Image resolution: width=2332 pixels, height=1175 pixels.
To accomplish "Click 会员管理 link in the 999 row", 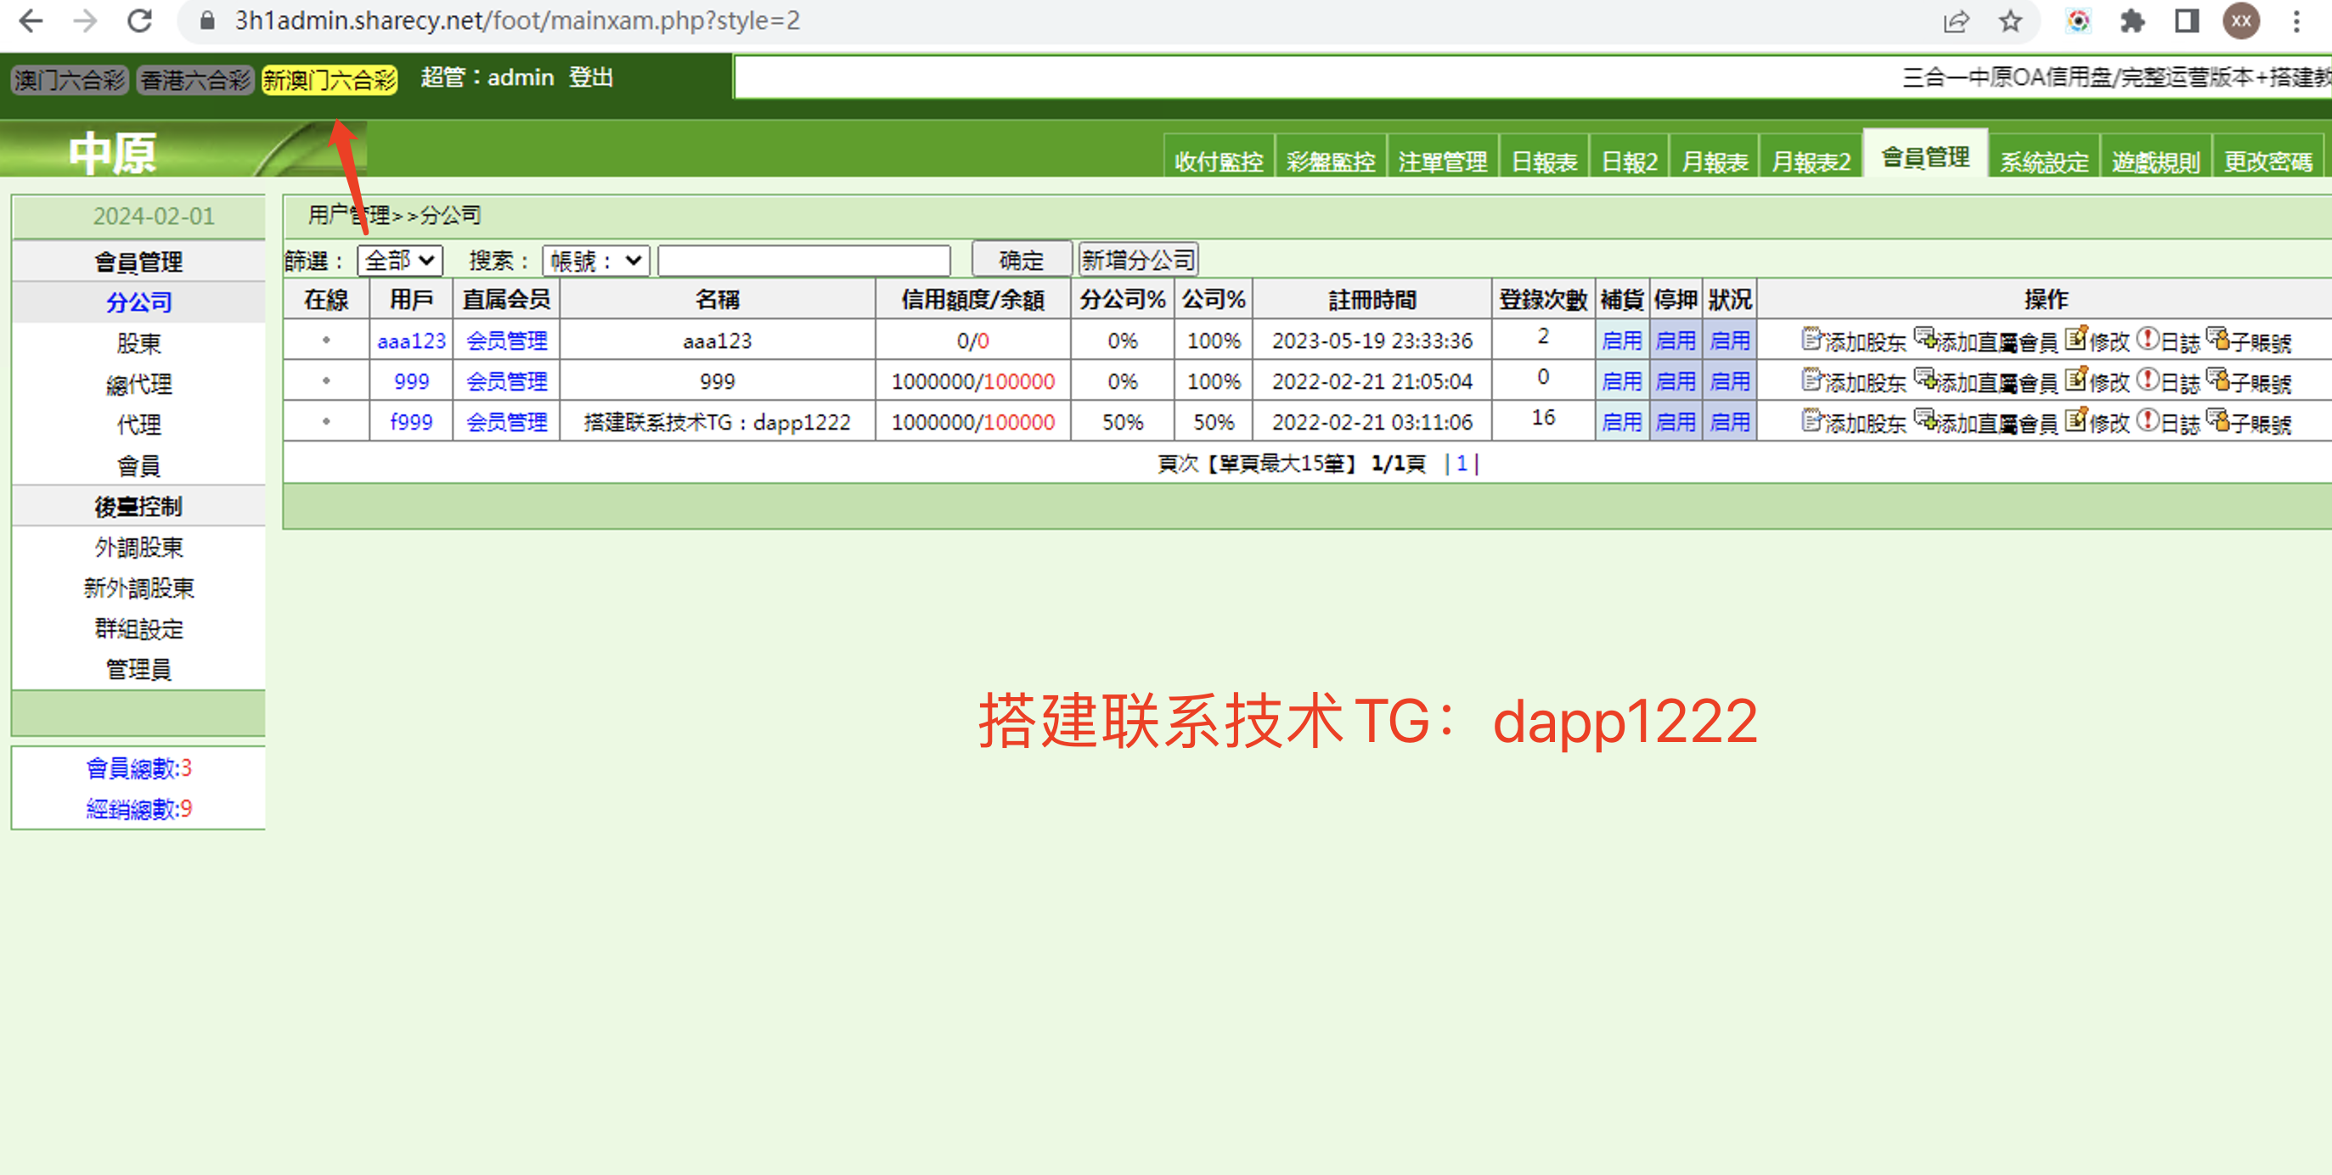I will coord(507,381).
